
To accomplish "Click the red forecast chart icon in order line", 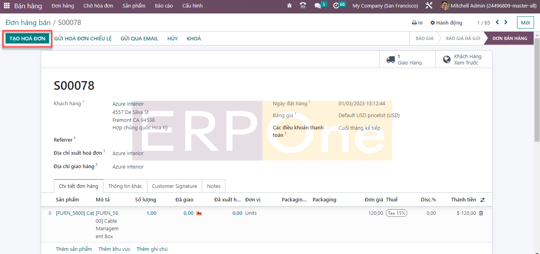I will tap(199, 213).
